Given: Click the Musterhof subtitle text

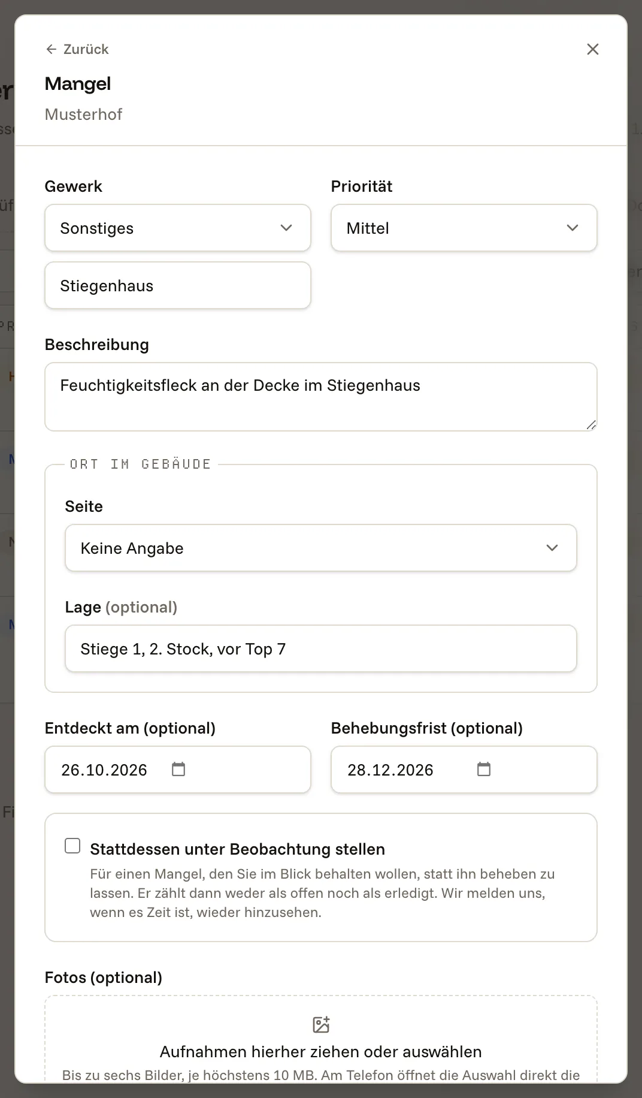Looking at the screenshot, I should pos(83,114).
